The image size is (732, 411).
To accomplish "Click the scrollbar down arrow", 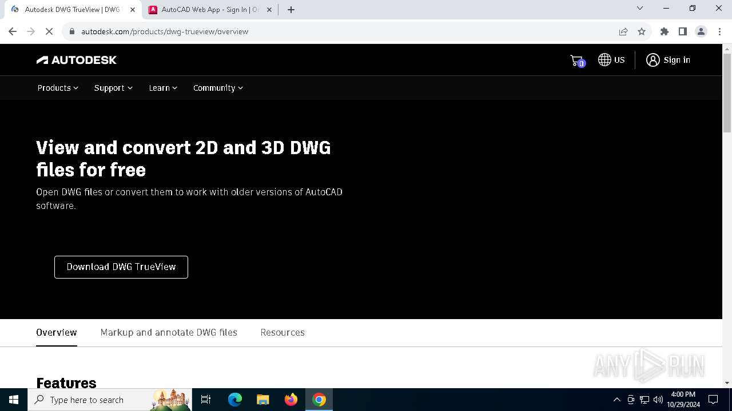I will click(727, 383).
